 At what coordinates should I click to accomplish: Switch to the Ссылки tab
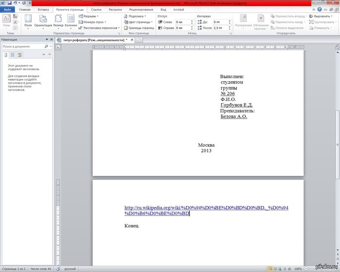pos(96,10)
